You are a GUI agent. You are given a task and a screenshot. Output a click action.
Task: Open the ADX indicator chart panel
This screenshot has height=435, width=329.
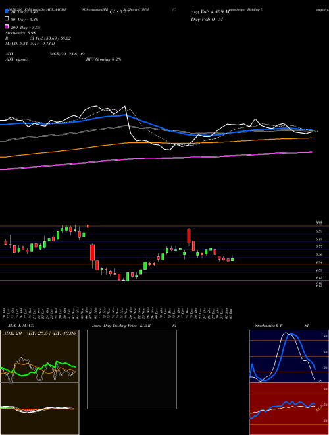pos(39,356)
